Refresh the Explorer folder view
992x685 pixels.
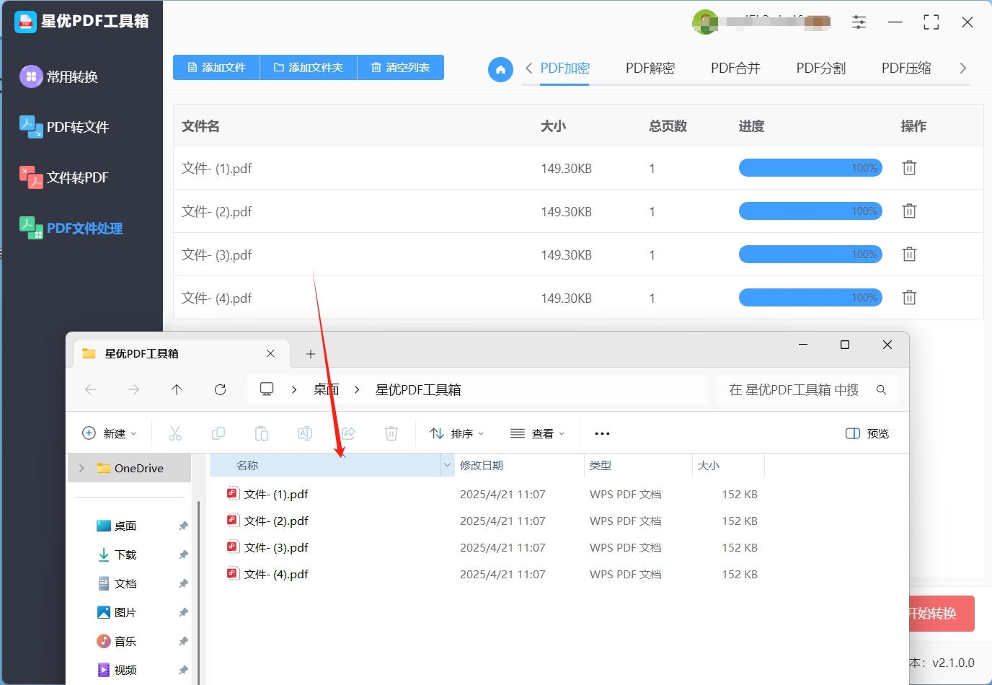[x=221, y=389]
